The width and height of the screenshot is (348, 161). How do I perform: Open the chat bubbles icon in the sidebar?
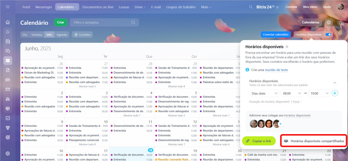click(8, 51)
